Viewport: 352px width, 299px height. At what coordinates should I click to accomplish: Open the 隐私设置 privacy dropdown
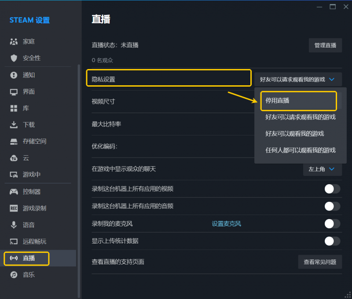point(298,80)
